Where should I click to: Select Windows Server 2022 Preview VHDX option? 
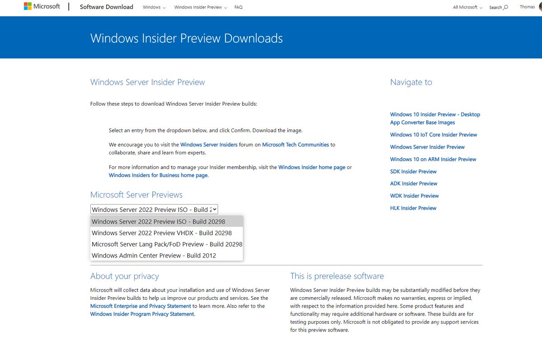coord(167,233)
